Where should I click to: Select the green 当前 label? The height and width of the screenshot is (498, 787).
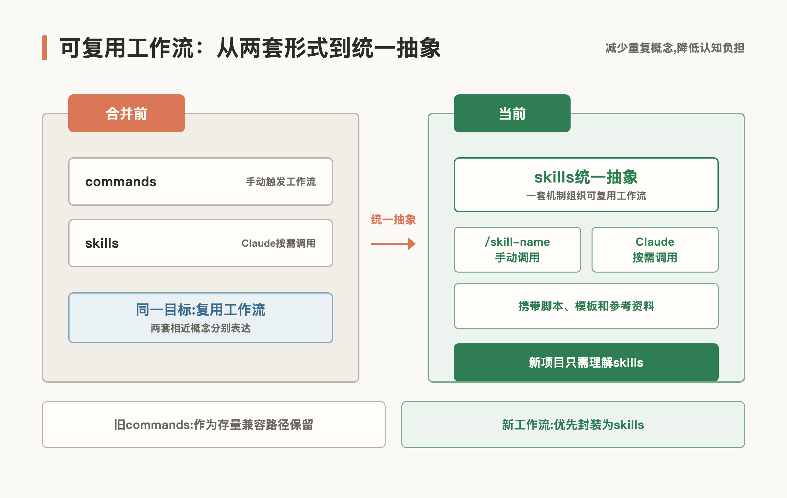point(512,113)
